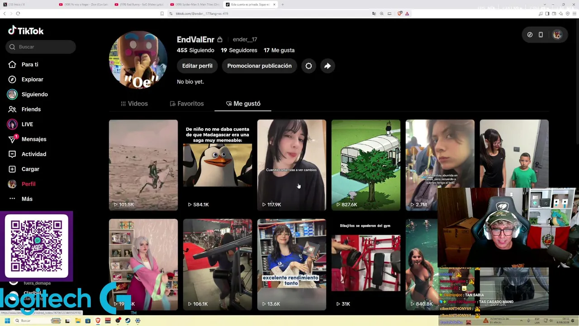This screenshot has height=326, width=579.
Task: Click Promocionar publicación button
Action: pos(259,66)
